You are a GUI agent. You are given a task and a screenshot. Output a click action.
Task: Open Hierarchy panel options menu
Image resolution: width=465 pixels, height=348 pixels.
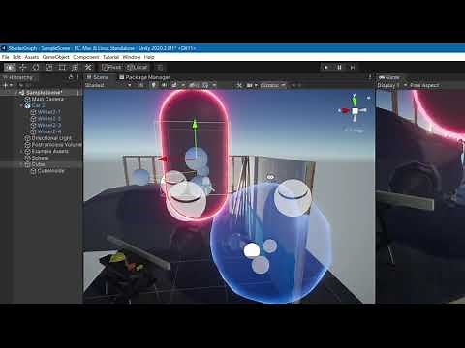click(x=78, y=77)
